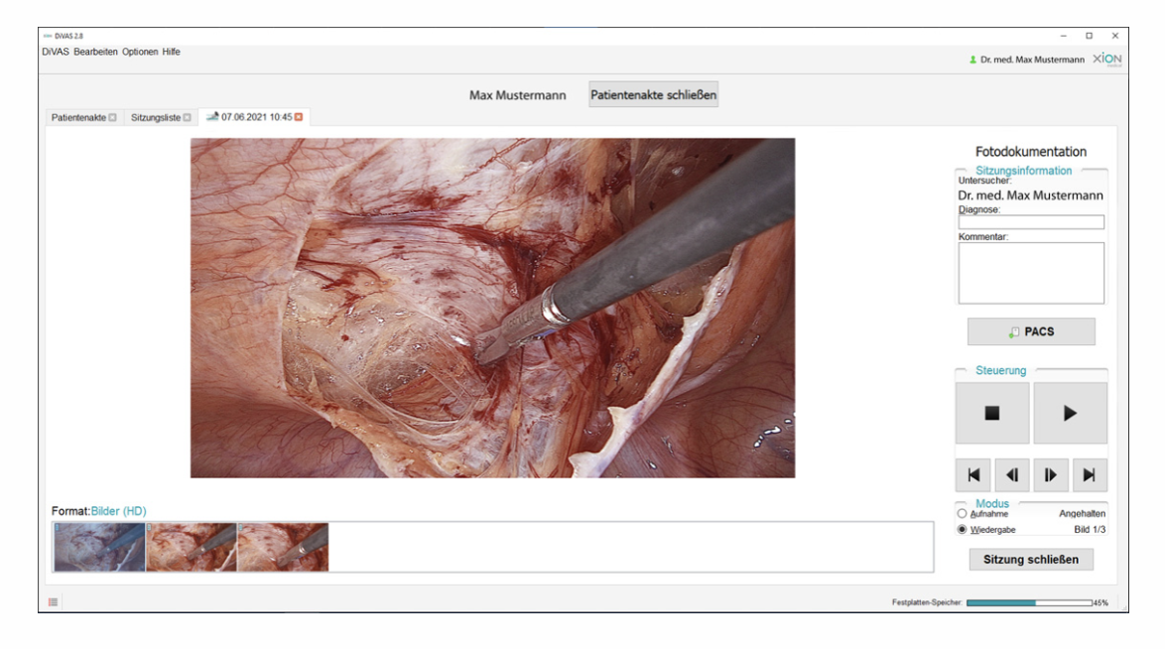Select the Aufnahme mode radio button

click(x=963, y=514)
